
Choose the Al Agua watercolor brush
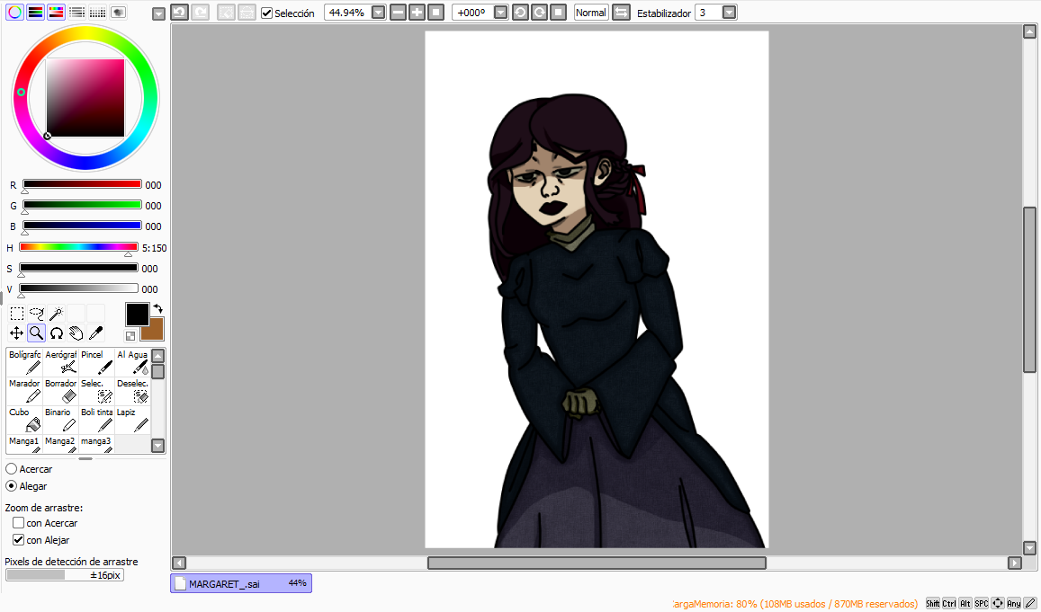pyautogui.click(x=132, y=363)
